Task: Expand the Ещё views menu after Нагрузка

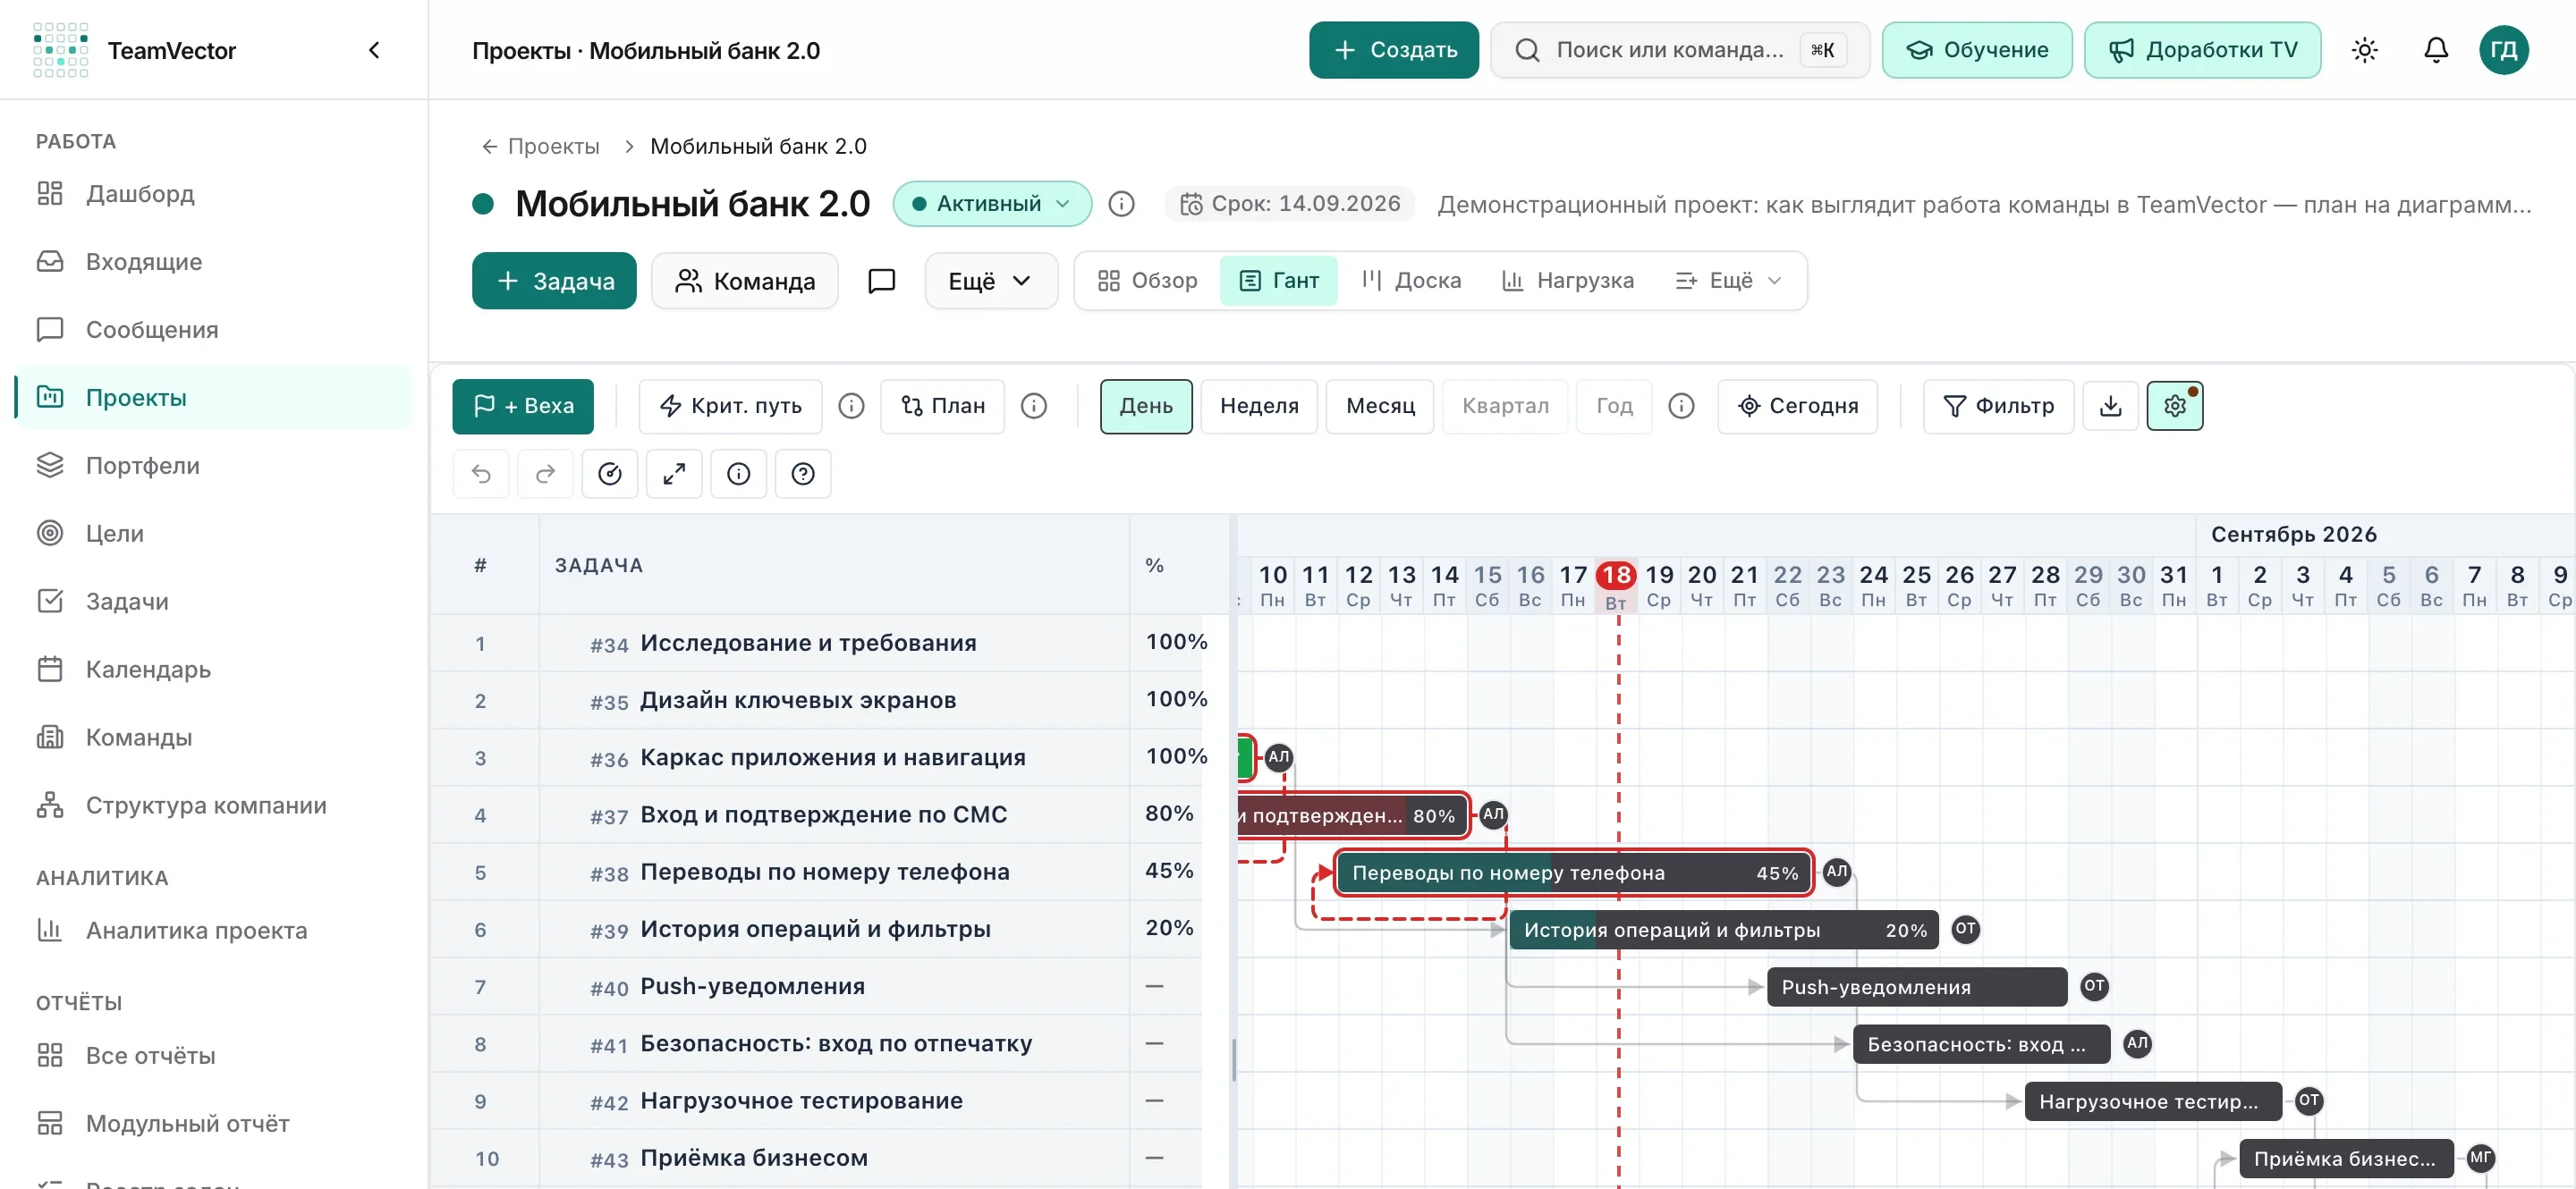Action: click(x=1728, y=281)
